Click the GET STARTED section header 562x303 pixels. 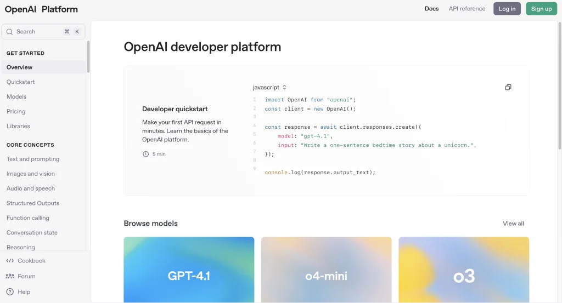(25, 53)
